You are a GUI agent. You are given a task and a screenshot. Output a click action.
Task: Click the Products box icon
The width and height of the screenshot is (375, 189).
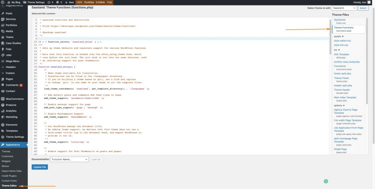coord(3,105)
